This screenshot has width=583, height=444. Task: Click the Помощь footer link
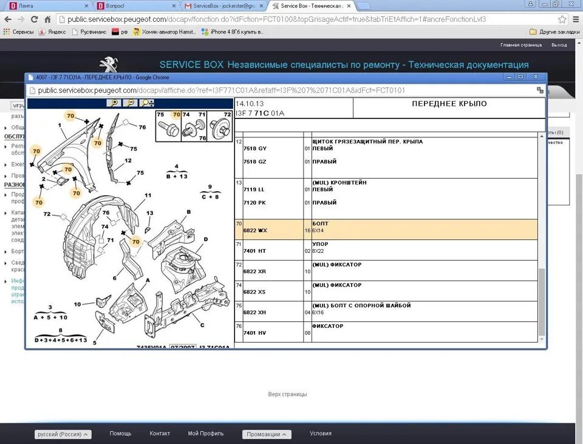click(x=120, y=433)
